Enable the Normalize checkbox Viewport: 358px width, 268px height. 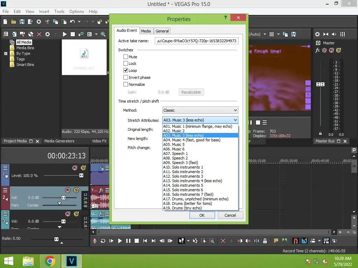point(126,84)
